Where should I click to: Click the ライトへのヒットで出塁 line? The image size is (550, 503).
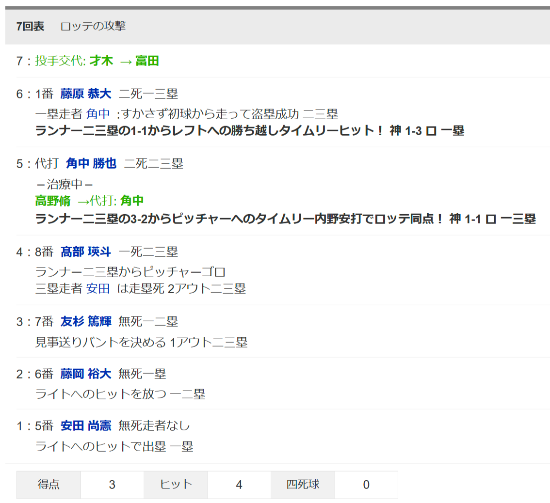click(114, 446)
